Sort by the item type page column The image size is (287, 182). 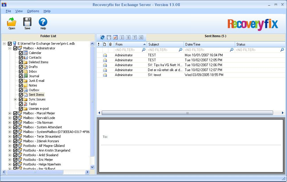[105, 44]
